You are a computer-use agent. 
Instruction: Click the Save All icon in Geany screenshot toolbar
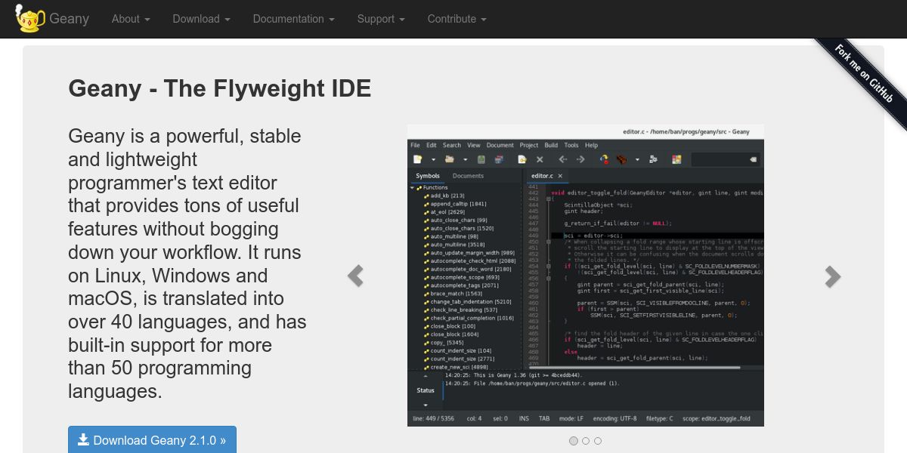click(x=499, y=159)
